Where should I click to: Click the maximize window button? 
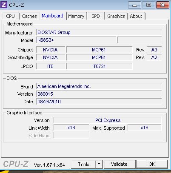[148, 5]
